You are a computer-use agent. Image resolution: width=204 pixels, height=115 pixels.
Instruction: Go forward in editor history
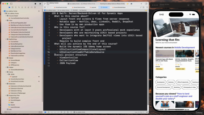click(50, 7)
